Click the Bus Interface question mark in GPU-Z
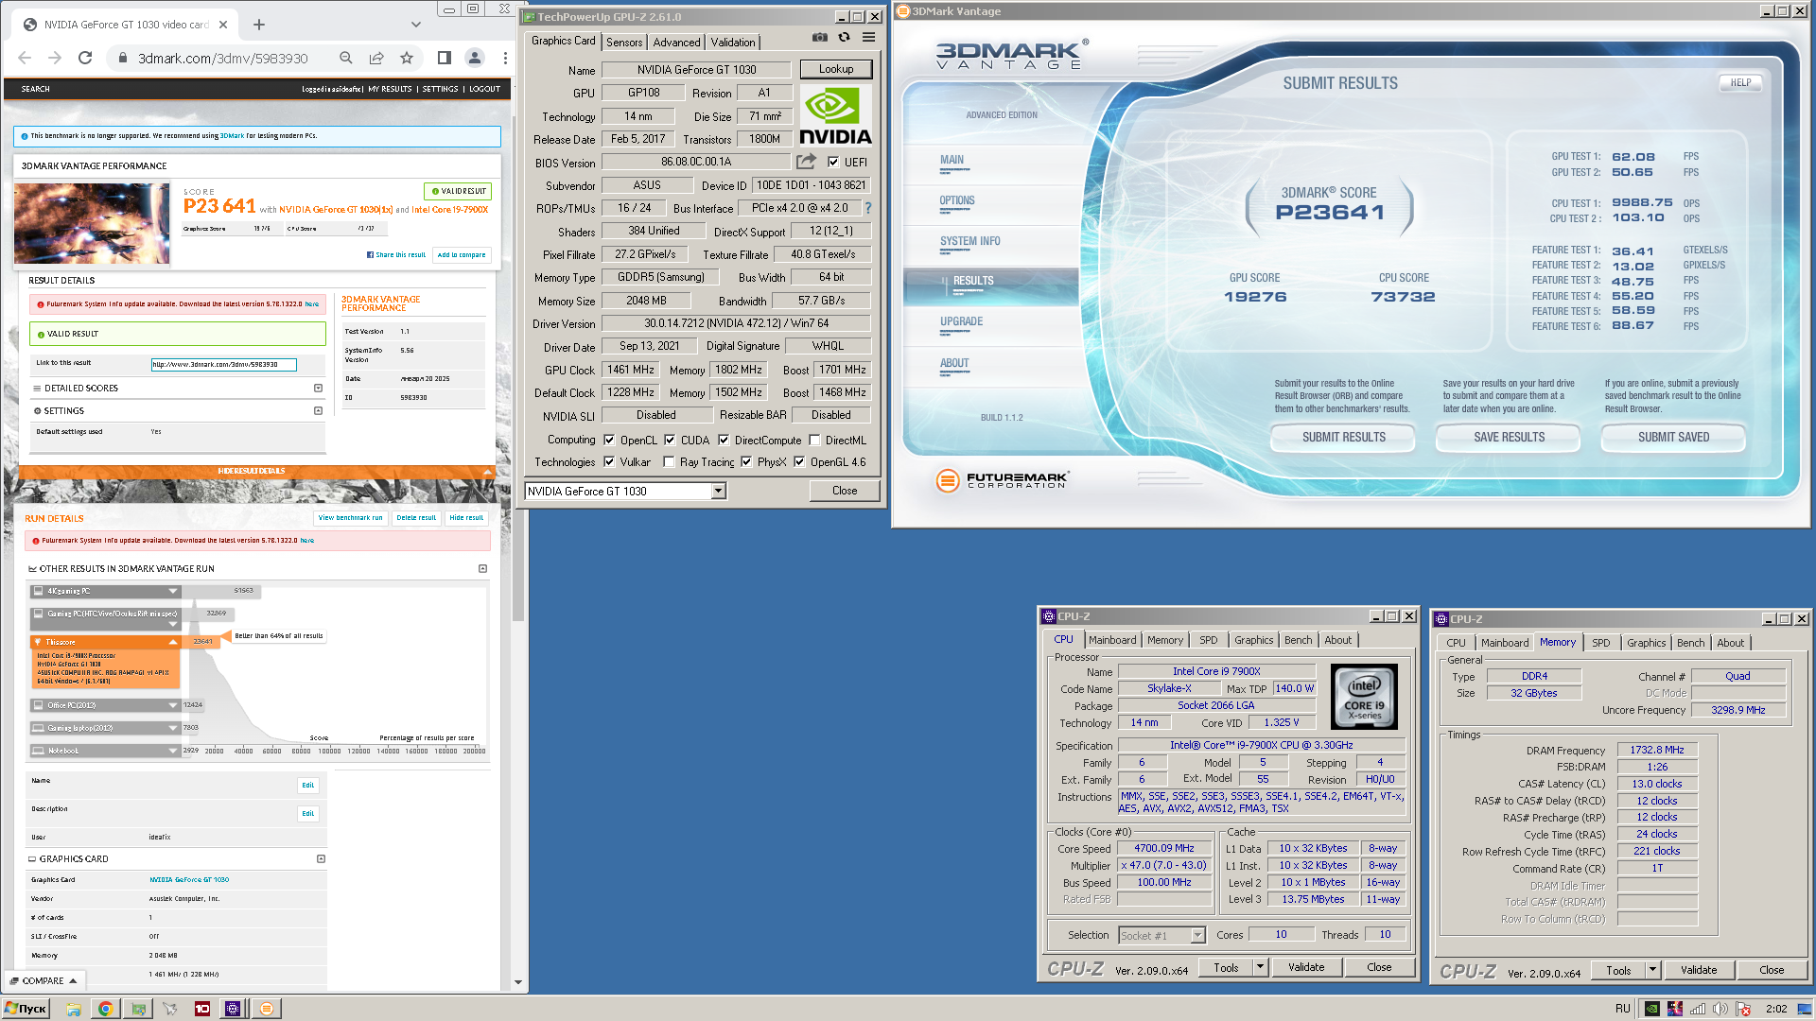1816x1021 pixels. (867, 208)
